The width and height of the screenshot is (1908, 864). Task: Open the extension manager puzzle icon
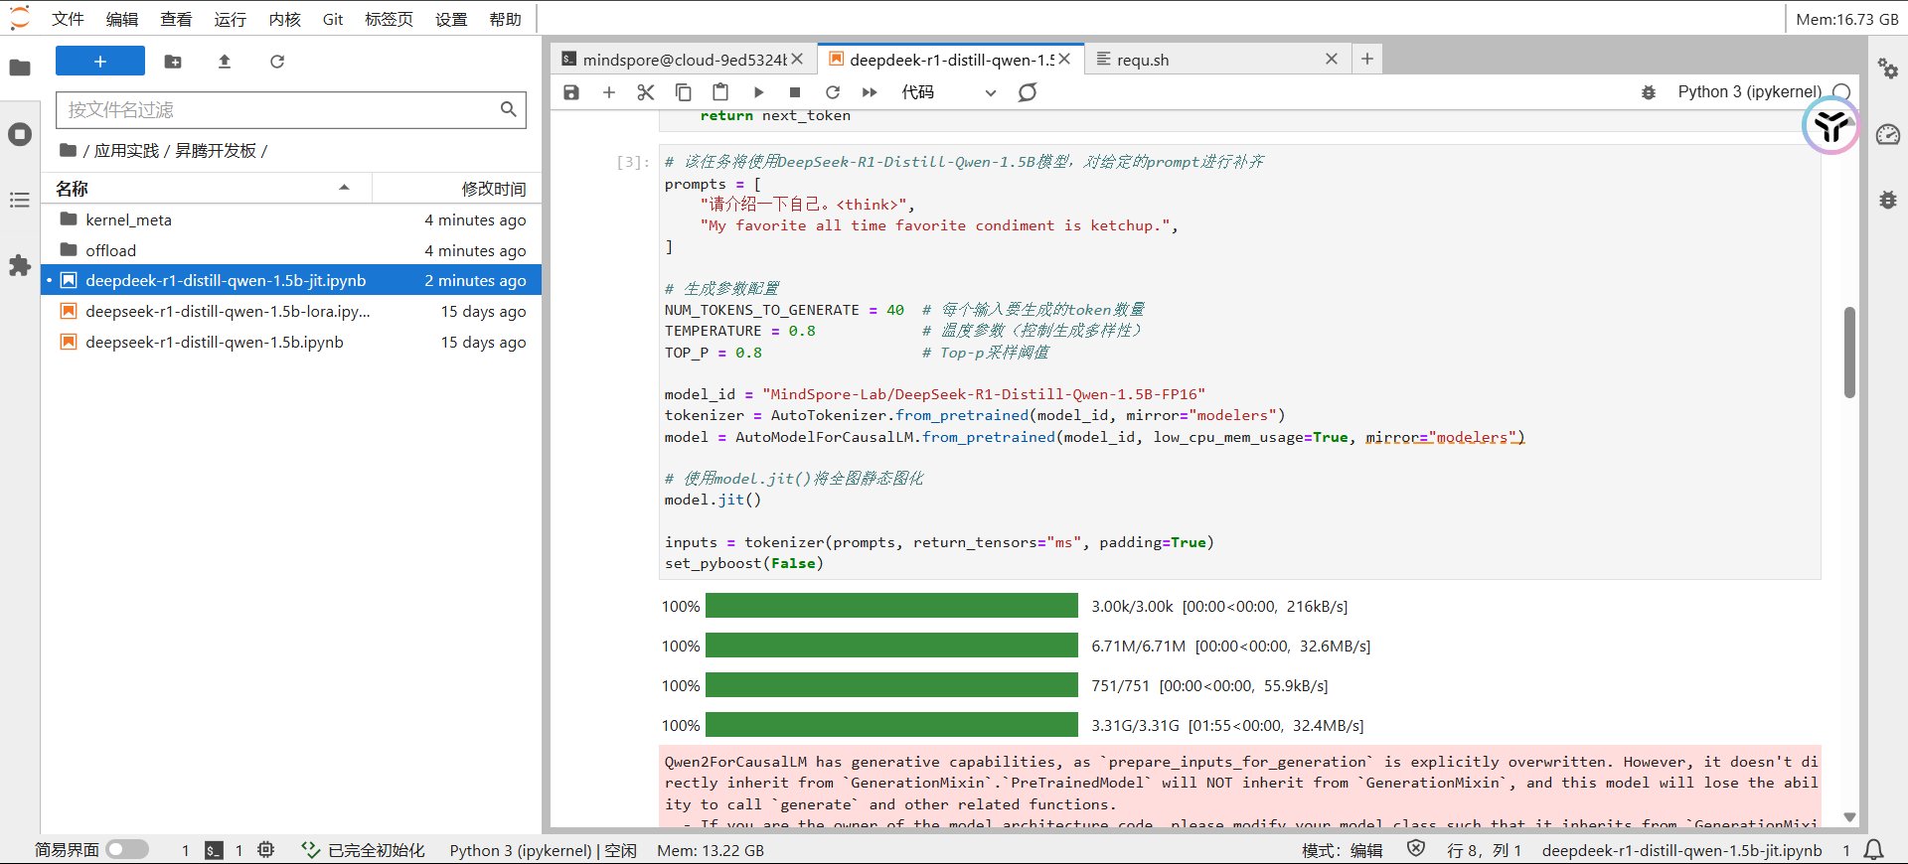coord(20,265)
